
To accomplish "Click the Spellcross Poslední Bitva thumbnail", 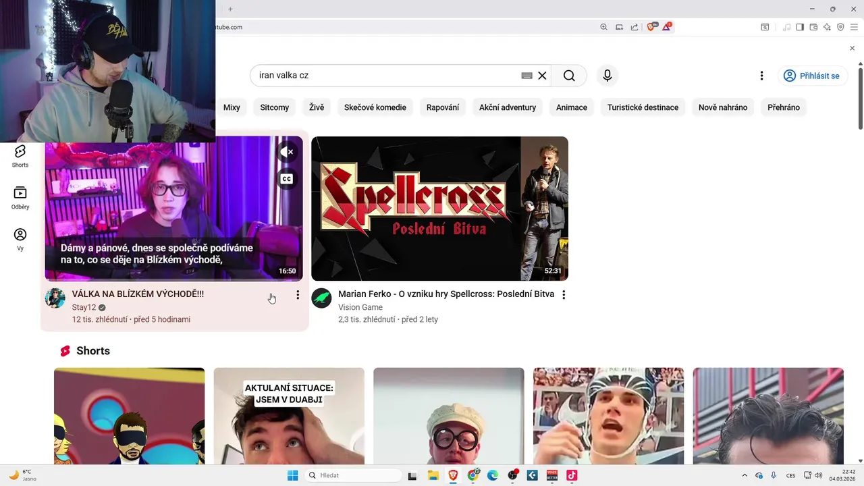I will point(439,209).
